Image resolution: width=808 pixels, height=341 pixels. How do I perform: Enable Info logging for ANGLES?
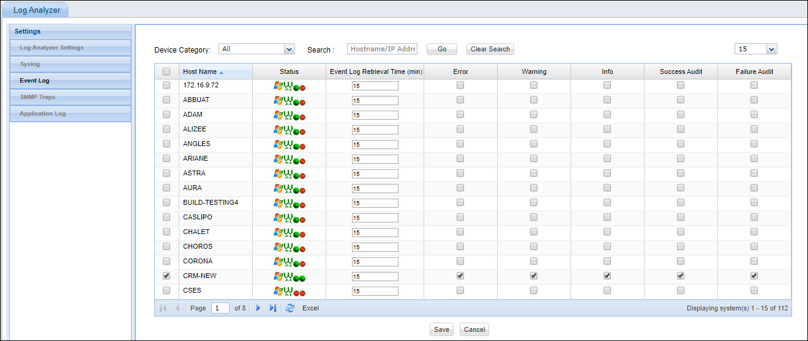pos(607,144)
